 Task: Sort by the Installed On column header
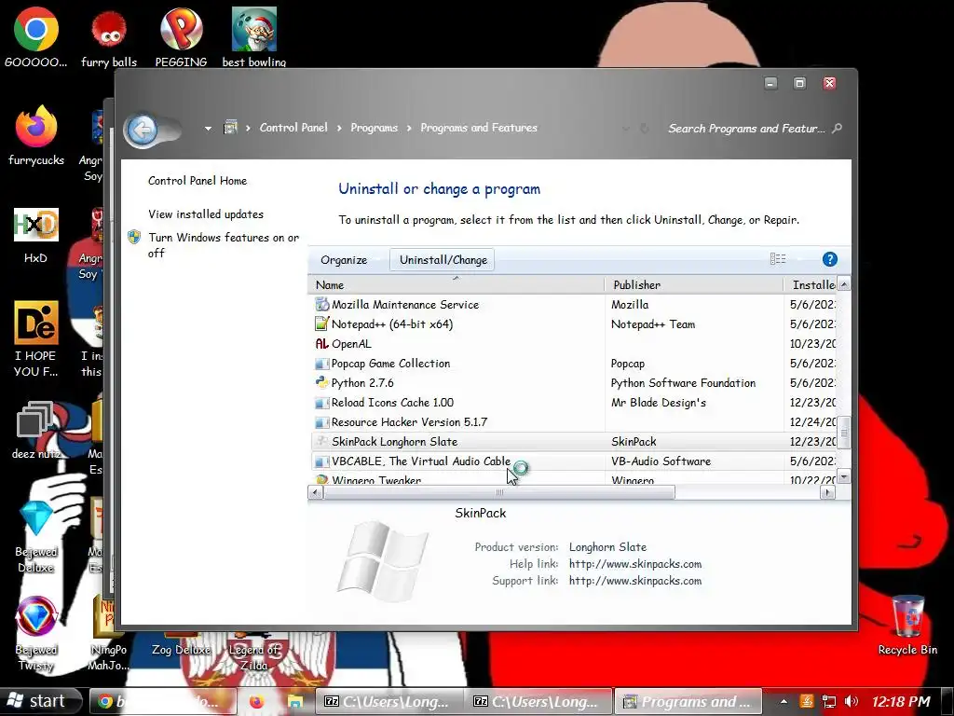[811, 284]
